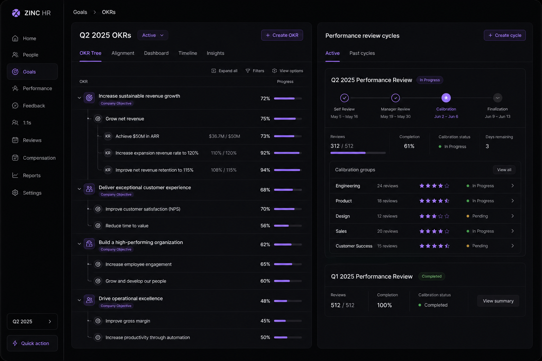Image resolution: width=542 pixels, height=361 pixels.
Task: Click the KR badge for Achieve $50M in ARR
Action: tap(108, 136)
